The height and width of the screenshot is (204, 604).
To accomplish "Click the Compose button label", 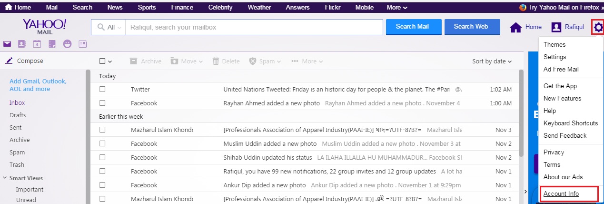I will (x=30, y=61).
